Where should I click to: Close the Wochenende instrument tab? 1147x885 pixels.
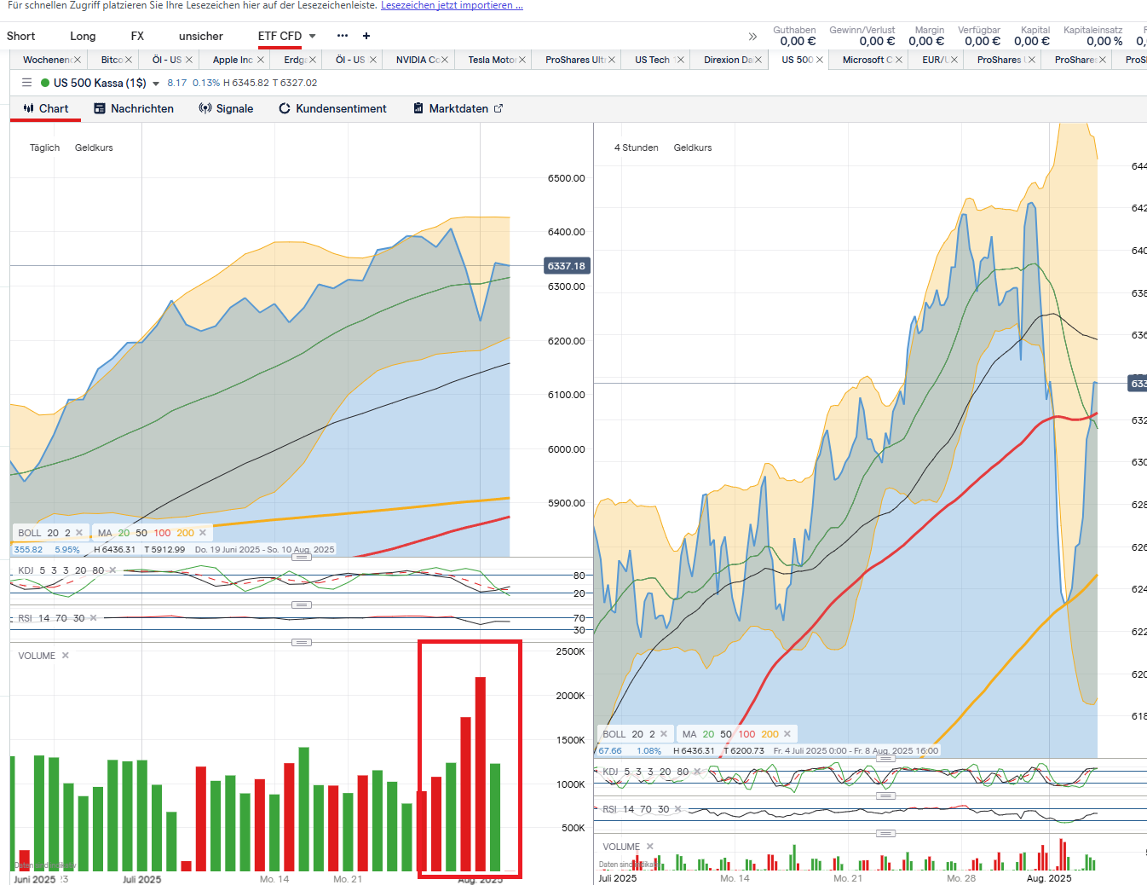tap(77, 60)
